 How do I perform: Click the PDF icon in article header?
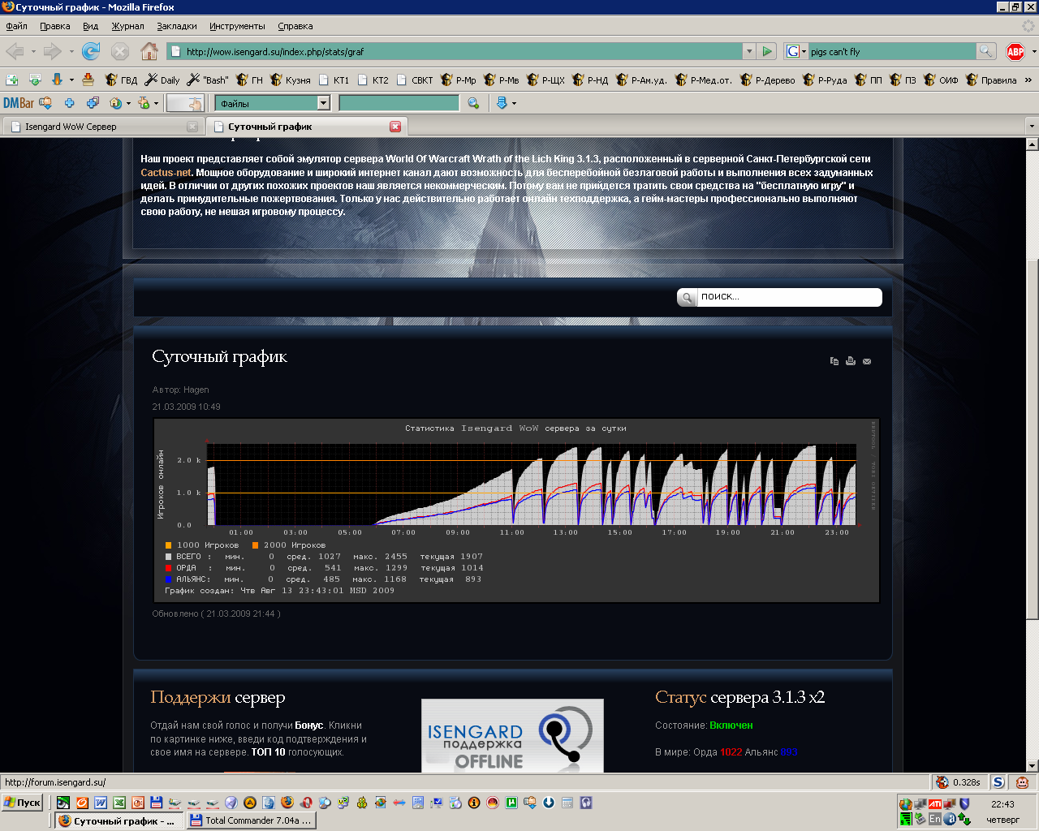click(834, 361)
